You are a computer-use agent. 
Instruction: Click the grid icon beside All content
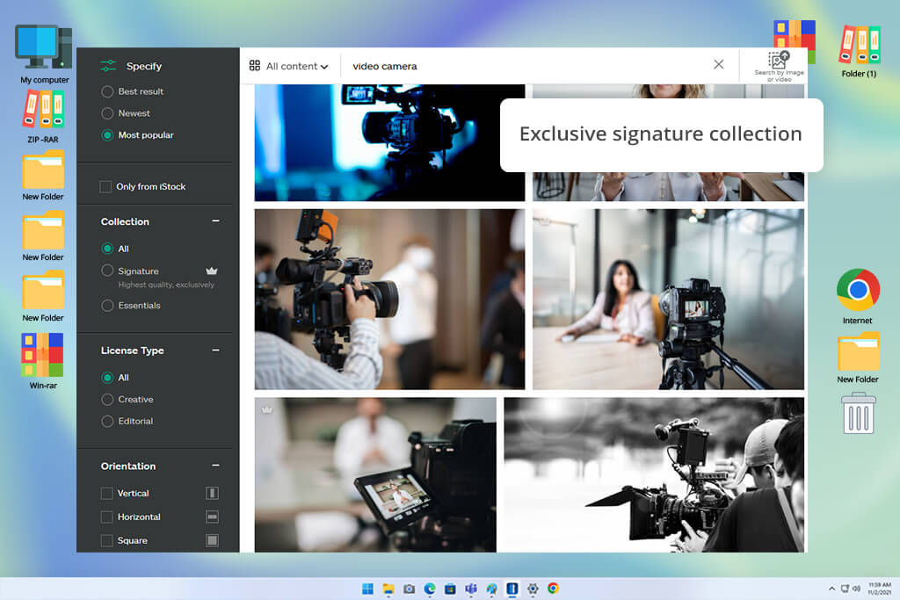click(x=255, y=65)
